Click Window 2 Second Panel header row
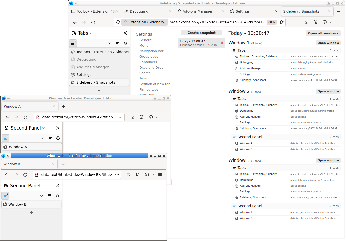This screenshot has height=241, width=346. coord(286,137)
